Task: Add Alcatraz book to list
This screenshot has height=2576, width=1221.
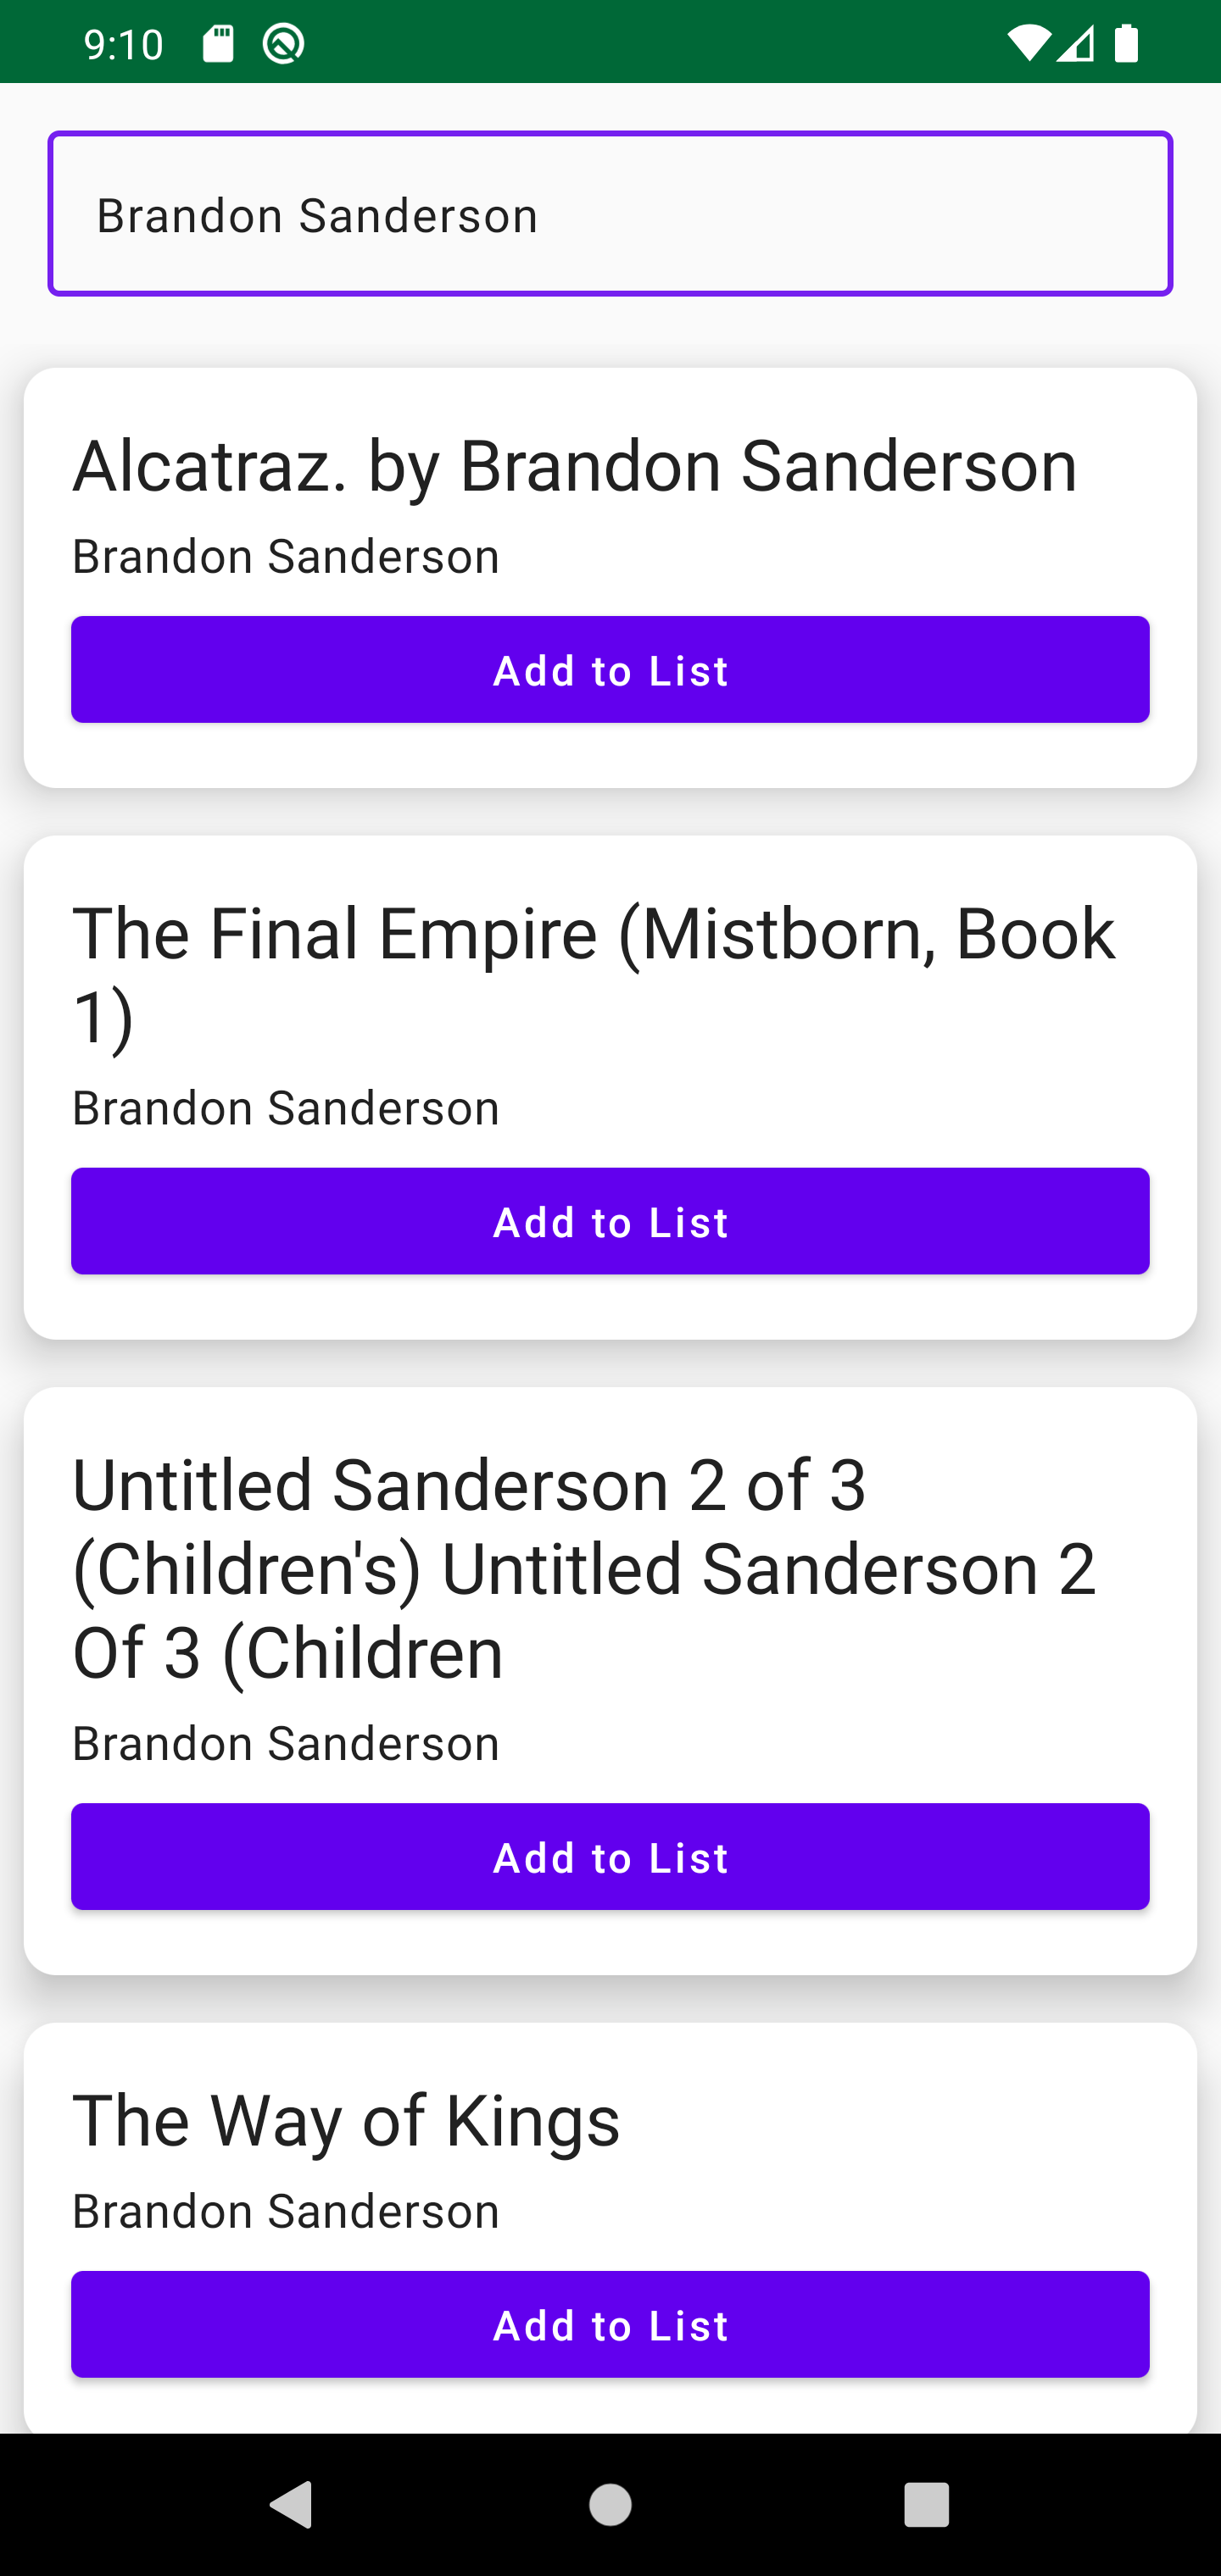Action: pos(610,669)
